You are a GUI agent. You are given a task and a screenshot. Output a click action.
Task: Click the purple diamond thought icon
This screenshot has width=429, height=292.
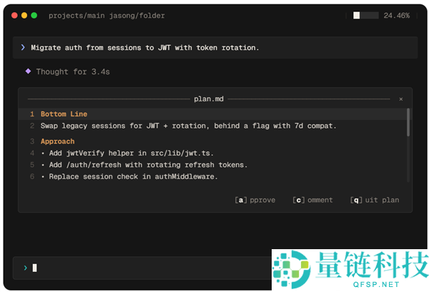pos(28,71)
